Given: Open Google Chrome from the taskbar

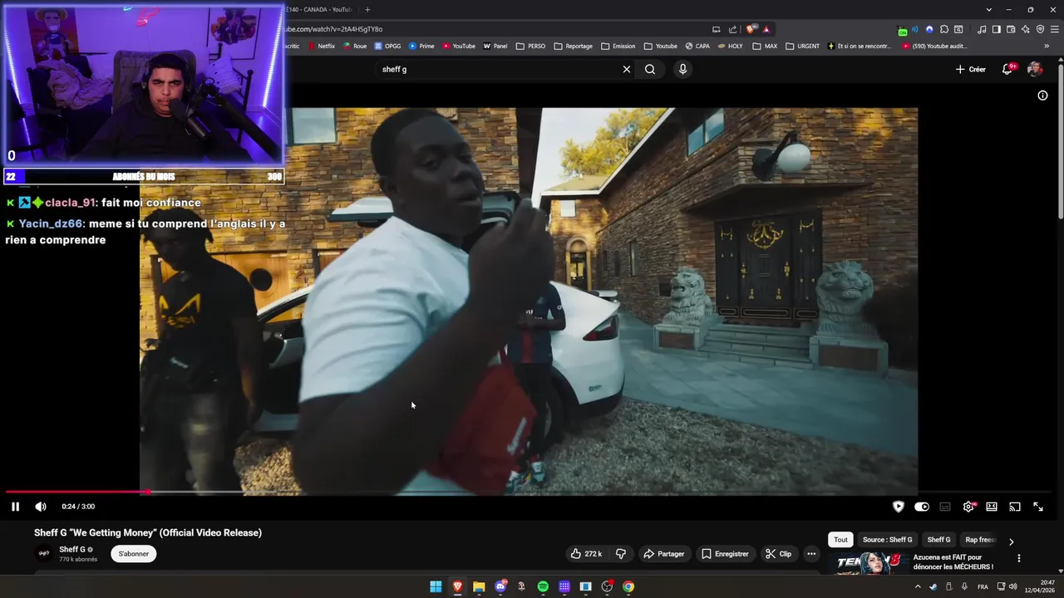Looking at the screenshot, I should (x=628, y=586).
